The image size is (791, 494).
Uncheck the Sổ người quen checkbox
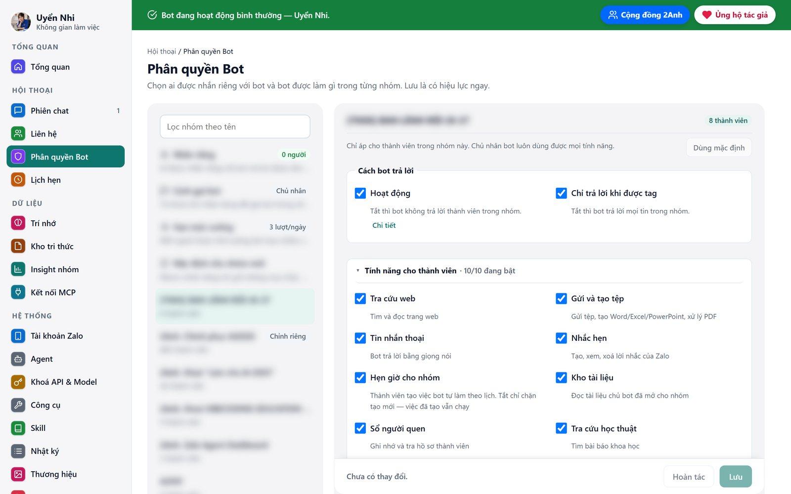pyautogui.click(x=360, y=428)
